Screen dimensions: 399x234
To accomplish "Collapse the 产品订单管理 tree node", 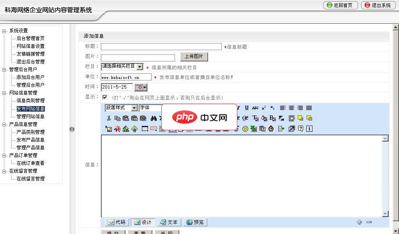I will pos(4,155).
